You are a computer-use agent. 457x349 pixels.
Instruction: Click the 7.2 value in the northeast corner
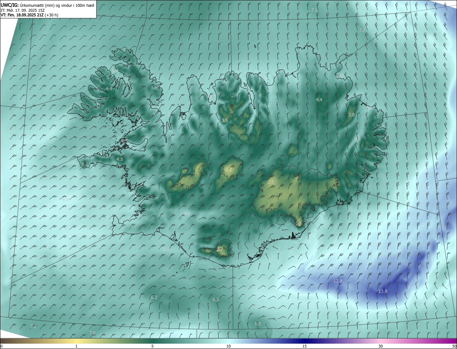click(362, 30)
